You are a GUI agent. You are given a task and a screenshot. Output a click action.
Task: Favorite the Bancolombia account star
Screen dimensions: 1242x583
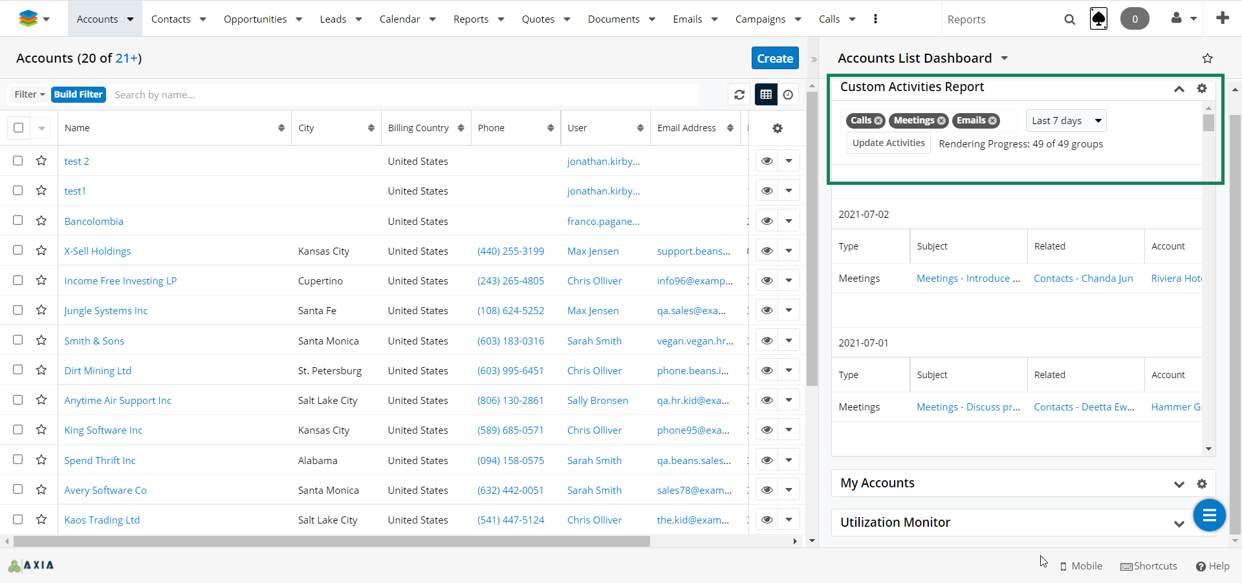41,220
